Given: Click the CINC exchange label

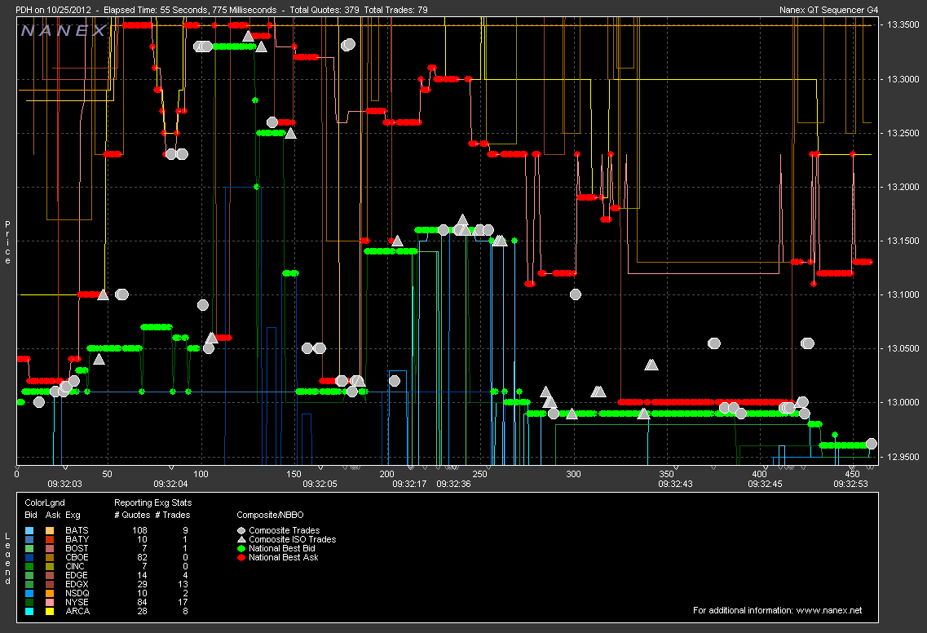Looking at the screenshot, I should tap(75, 566).
